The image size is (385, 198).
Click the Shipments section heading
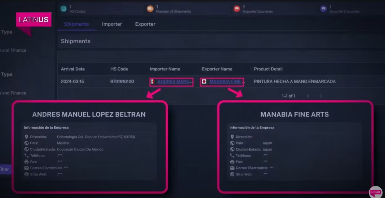click(76, 41)
